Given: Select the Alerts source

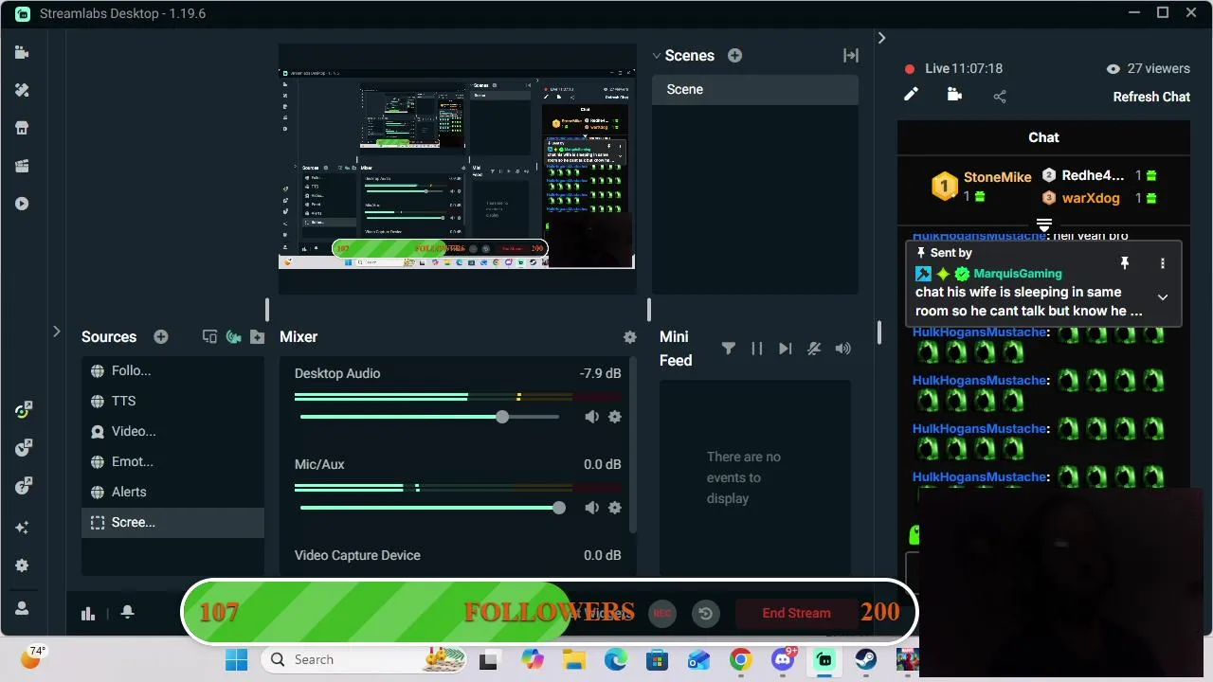Looking at the screenshot, I should pyautogui.click(x=172, y=492).
